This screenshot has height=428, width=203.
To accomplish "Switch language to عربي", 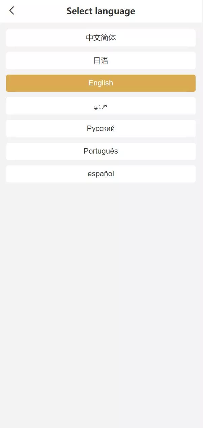I will point(101,106).
